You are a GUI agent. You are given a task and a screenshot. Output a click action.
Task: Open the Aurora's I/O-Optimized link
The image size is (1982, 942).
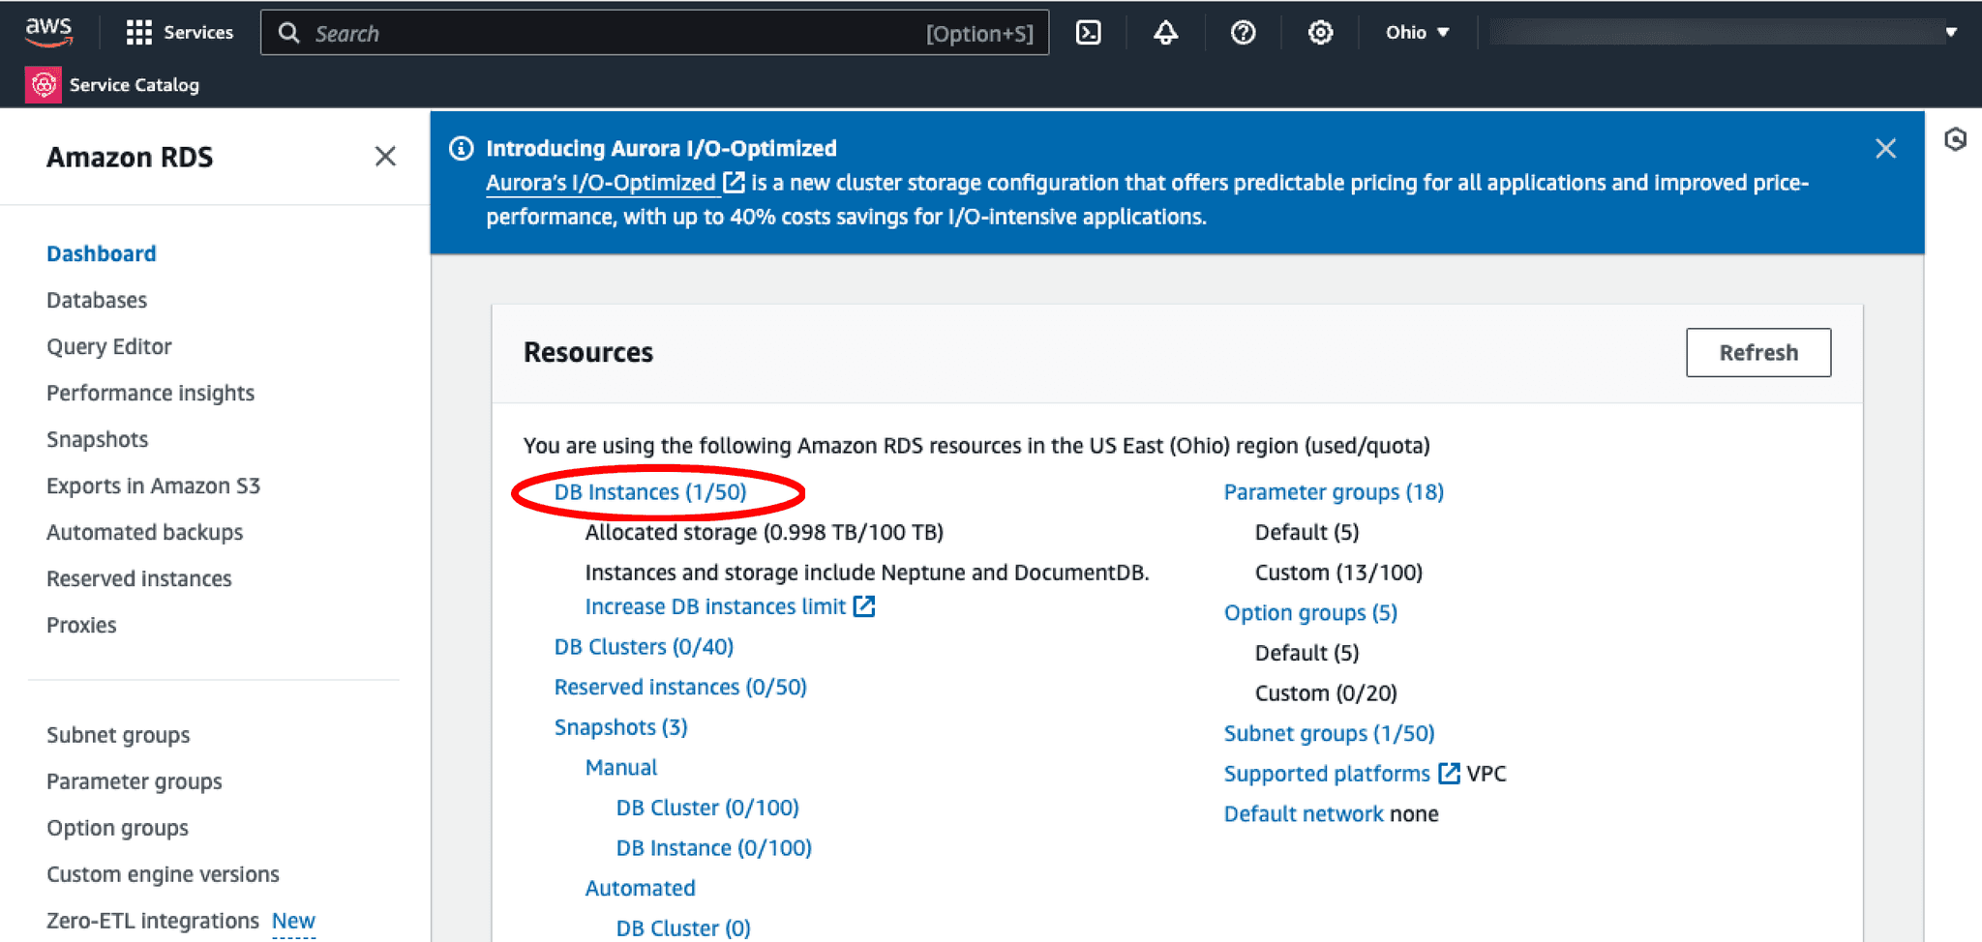[601, 183]
